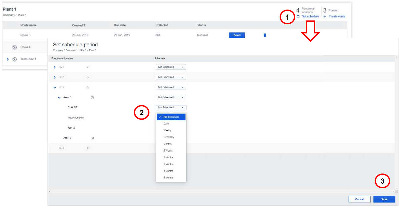This screenshot has height=208, width=401.
Task: Open the schedule dropdown for FL 1
Action: pyautogui.click(x=171, y=67)
